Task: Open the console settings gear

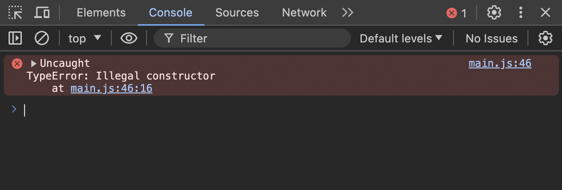Action: (545, 38)
